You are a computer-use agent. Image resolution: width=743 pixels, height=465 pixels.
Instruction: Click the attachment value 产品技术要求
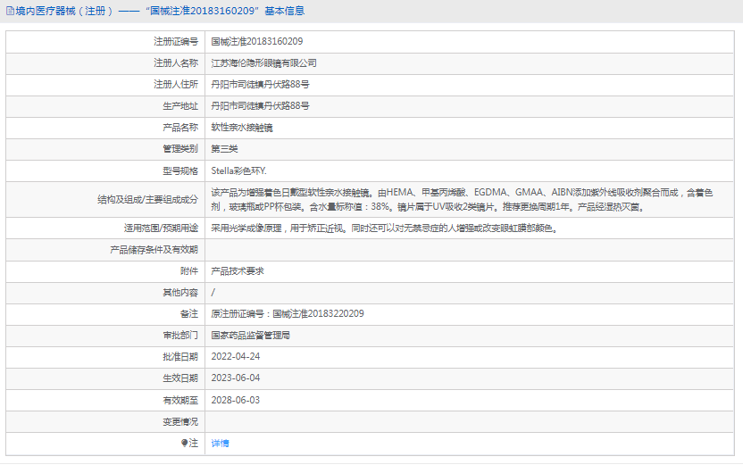coord(237,270)
